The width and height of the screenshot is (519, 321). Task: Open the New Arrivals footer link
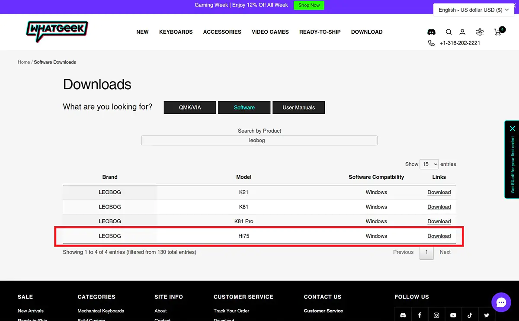coord(31,311)
